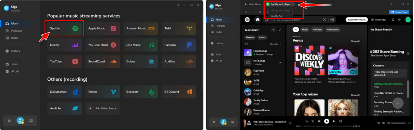Pick the Deezer service tile
The width and height of the screenshot is (414, 130).
click(x=64, y=45)
